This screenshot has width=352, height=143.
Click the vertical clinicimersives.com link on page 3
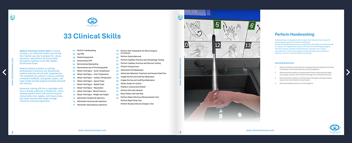point(180,72)
